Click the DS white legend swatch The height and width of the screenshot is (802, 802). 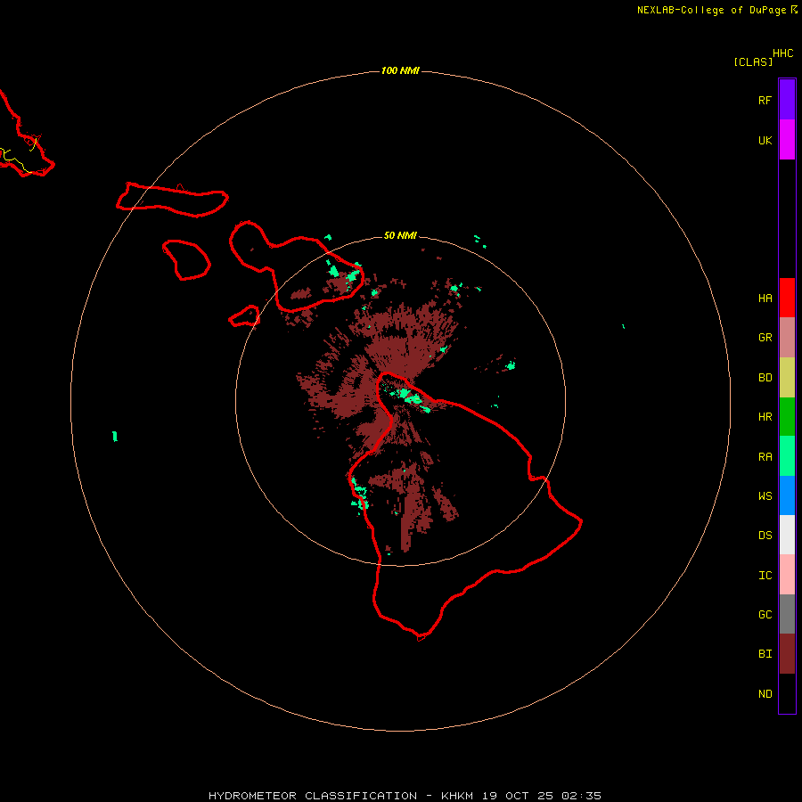tap(787, 535)
